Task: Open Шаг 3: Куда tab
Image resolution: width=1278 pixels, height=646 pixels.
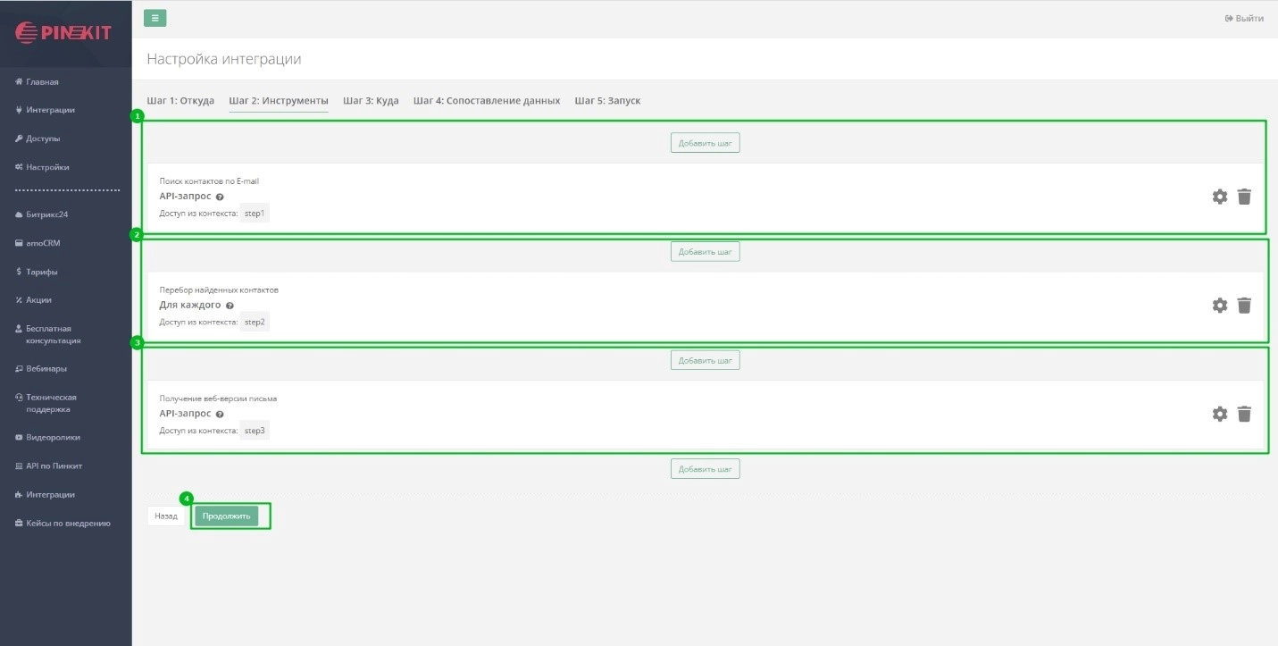Action: (x=371, y=101)
